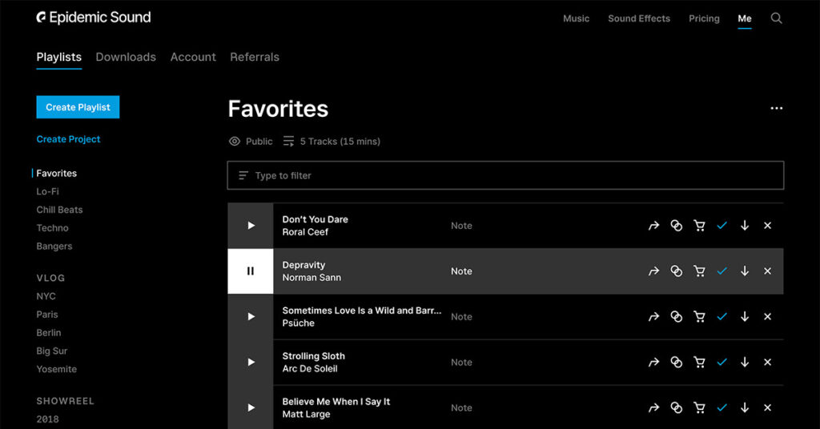820x429 pixels.
Task: Download the Depravity track
Action: coord(745,271)
